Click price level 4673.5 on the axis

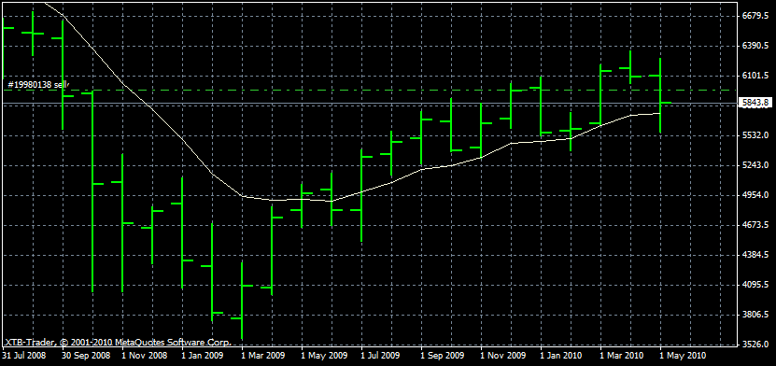pyautogui.click(x=755, y=225)
